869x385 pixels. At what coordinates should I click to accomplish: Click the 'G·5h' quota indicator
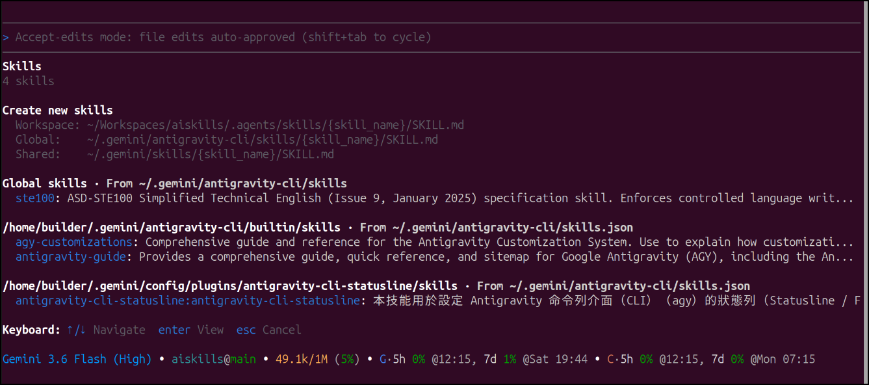tap(393, 359)
